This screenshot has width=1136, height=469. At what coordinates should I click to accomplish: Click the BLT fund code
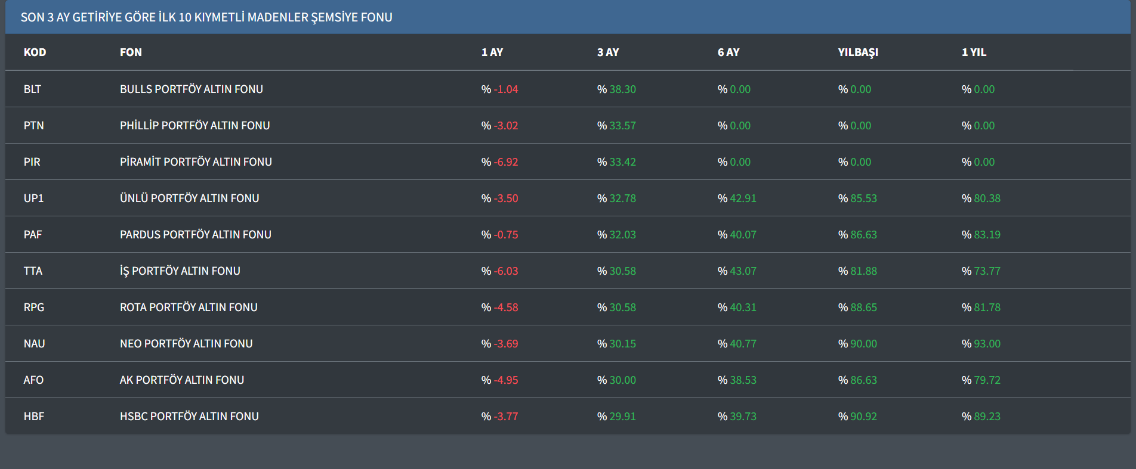[32, 89]
